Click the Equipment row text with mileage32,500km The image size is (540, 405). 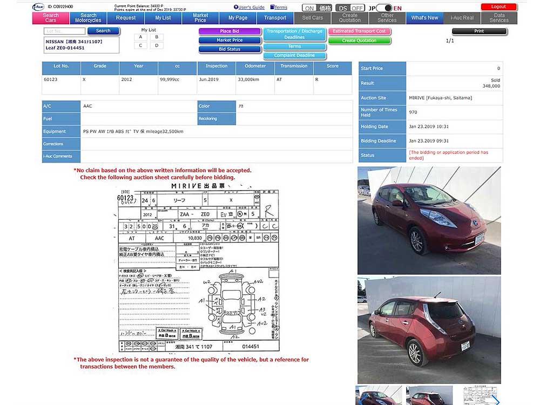click(133, 132)
